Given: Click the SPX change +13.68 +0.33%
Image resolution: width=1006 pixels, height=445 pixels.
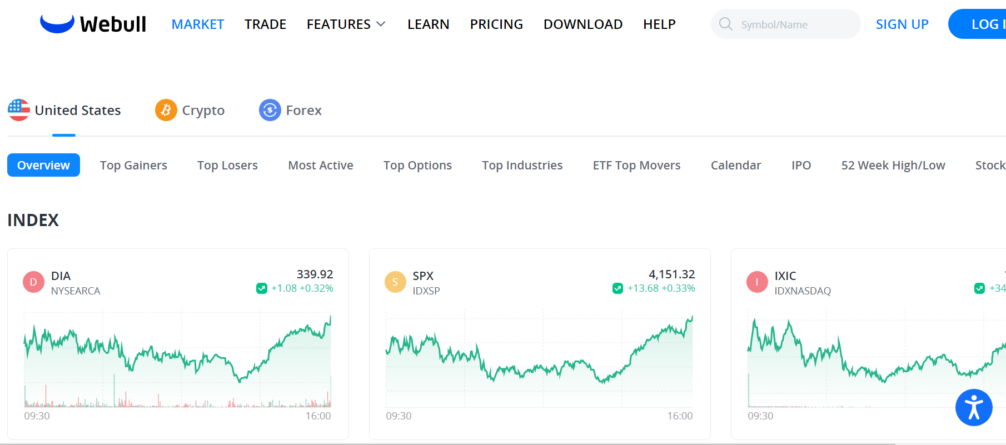Looking at the screenshot, I should pos(661,288).
